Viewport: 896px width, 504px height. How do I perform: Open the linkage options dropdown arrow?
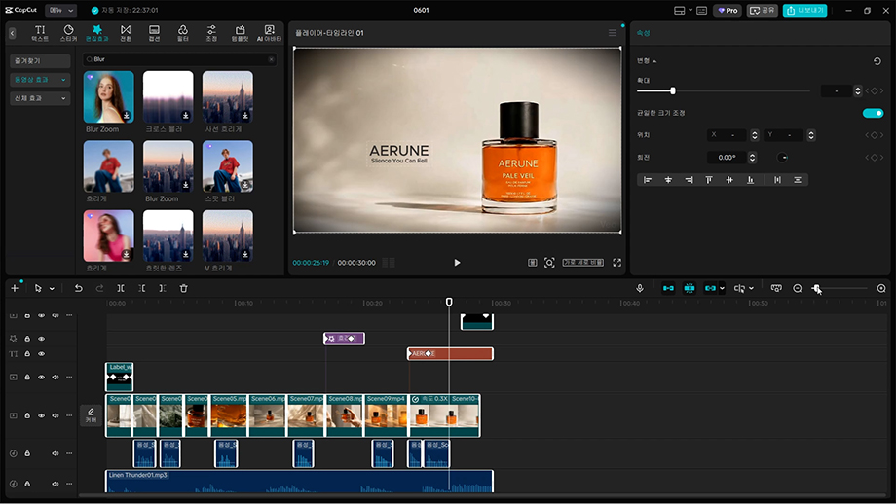click(723, 289)
